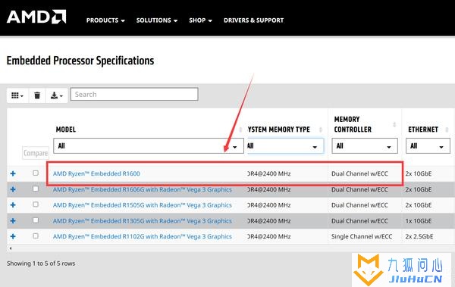This screenshot has width=455, height=287.
Task: Click the trash delete icon
Action: [37, 95]
